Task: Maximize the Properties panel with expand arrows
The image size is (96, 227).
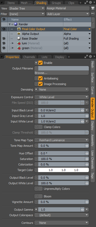Action: [86, 56]
